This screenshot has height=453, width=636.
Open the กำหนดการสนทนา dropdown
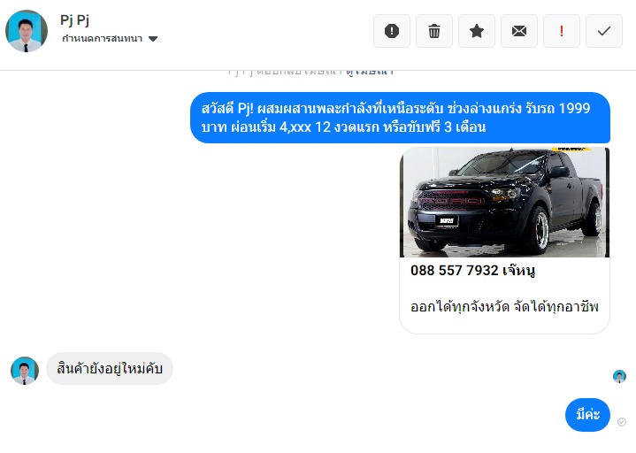110,39
